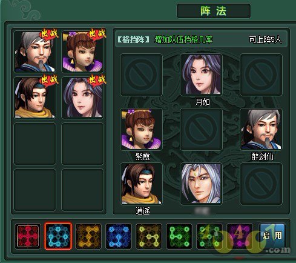Viewport: 296px width, 263px height.
Task: Pick the first green formation icon
Action: click(x=179, y=236)
